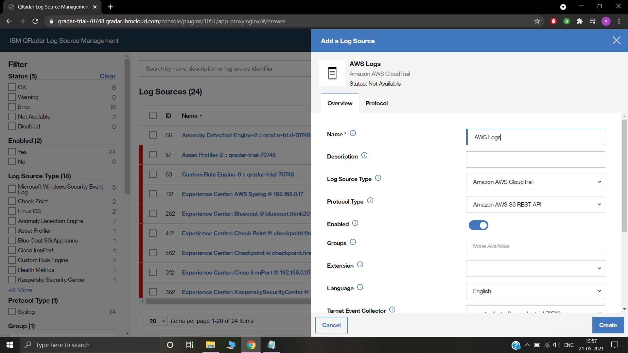Click the log source search box
The image size is (628, 353).
point(225,69)
